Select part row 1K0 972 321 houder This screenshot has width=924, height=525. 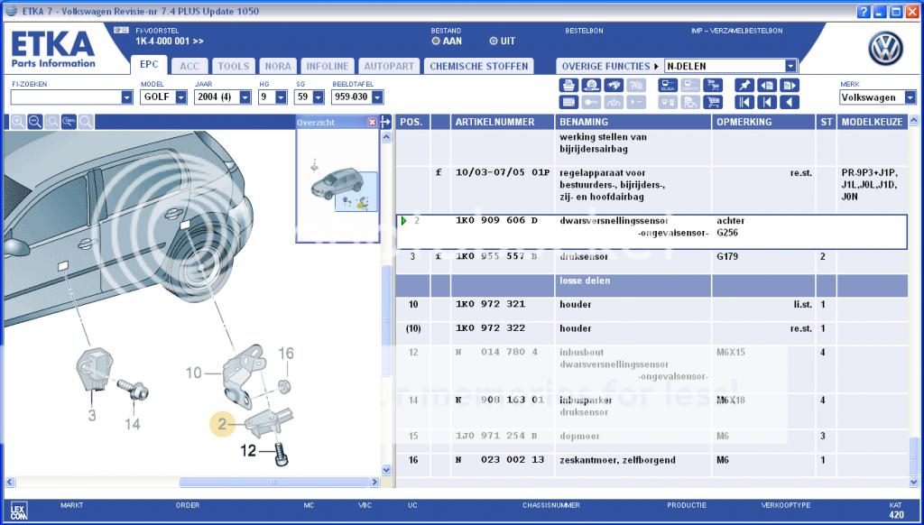click(650, 305)
